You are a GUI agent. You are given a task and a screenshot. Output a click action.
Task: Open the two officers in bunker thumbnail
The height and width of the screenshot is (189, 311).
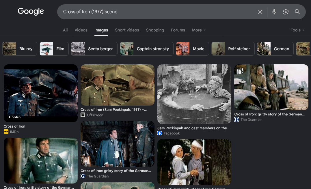[118, 144]
